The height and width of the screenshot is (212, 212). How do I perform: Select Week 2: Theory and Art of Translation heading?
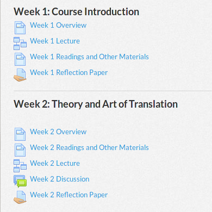(x=96, y=104)
